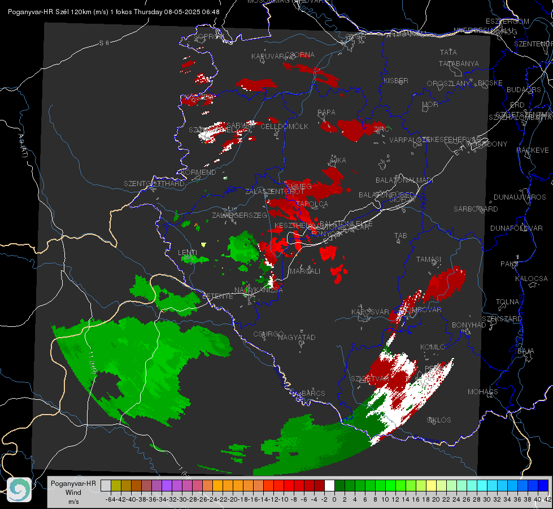Screen dimensions: 553x509
Task: Click the BARCS city label
Action: pos(313,394)
